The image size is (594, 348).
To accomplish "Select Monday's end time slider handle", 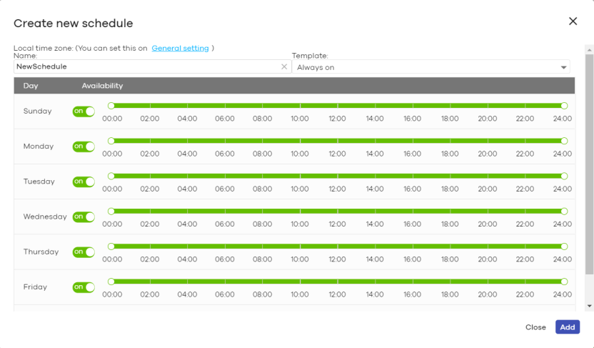I will coord(564,141).
